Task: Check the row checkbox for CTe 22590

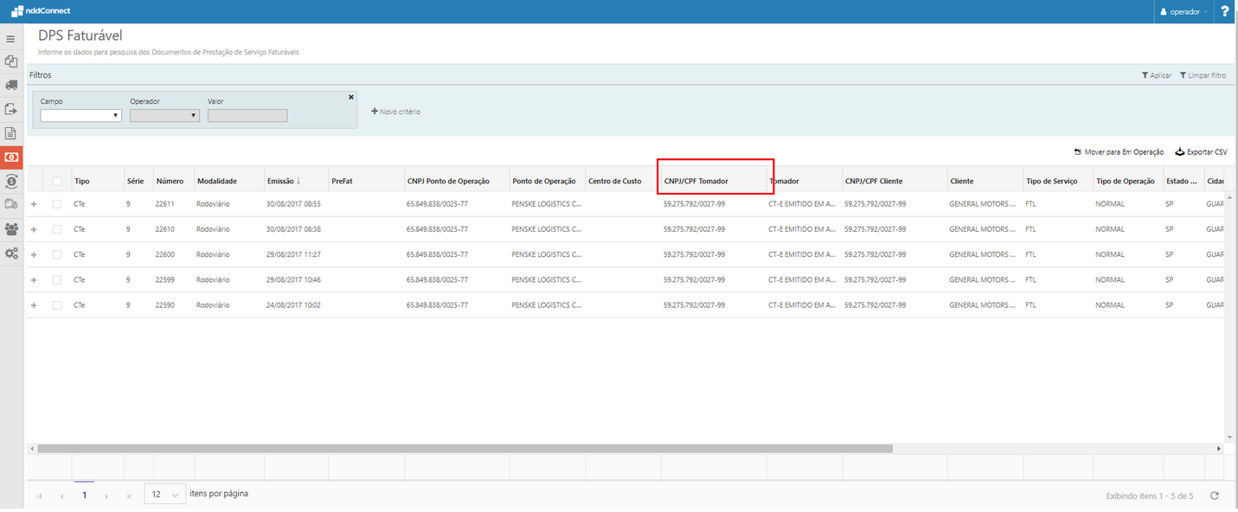Action: coord(57,305)
